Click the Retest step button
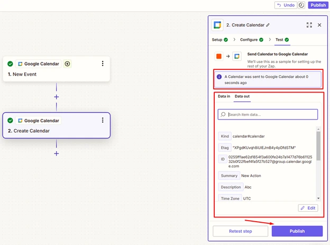 pyautogui.click(x=240, y=231)
